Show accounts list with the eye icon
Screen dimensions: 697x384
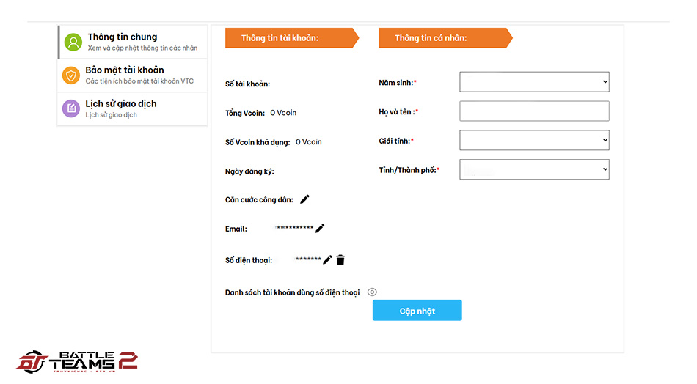(x=372, y=292)
